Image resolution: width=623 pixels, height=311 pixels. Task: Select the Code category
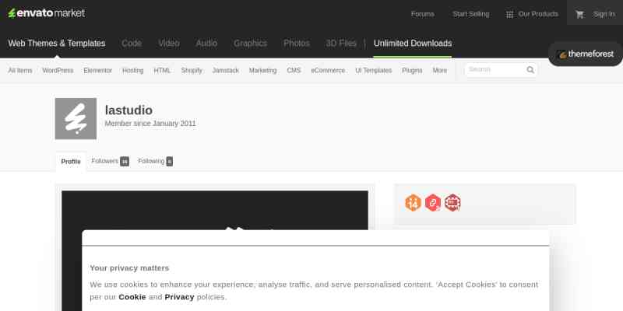132,44
